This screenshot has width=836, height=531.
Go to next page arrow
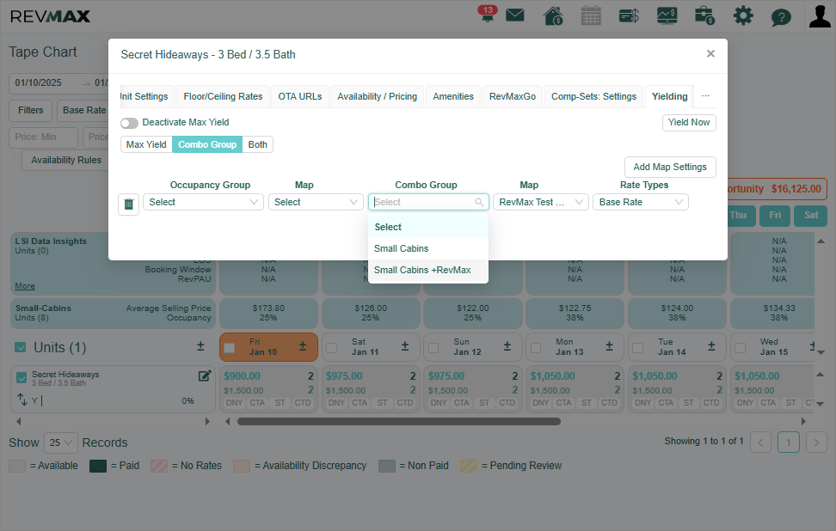(x=816, y=442)
